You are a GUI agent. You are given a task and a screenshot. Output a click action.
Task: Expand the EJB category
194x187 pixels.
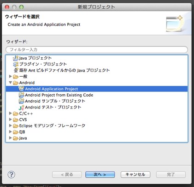point(11,132)
